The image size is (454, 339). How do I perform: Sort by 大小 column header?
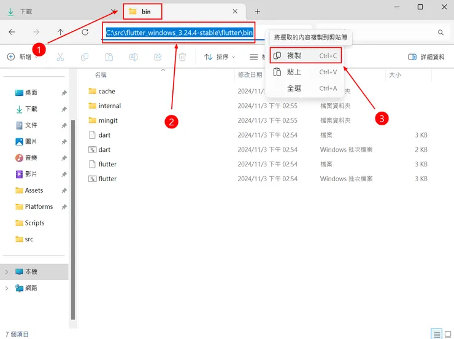(394, 75)
